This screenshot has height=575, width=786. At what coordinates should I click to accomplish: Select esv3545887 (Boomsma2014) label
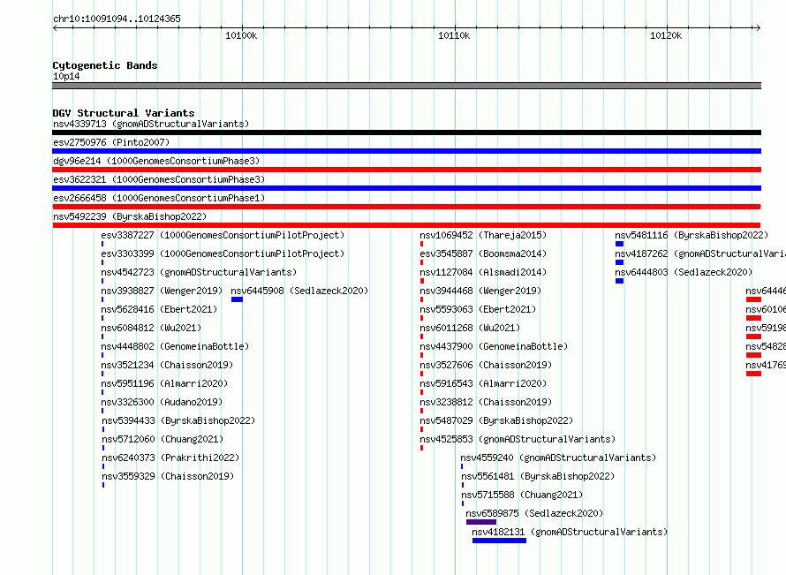(483, 253)
